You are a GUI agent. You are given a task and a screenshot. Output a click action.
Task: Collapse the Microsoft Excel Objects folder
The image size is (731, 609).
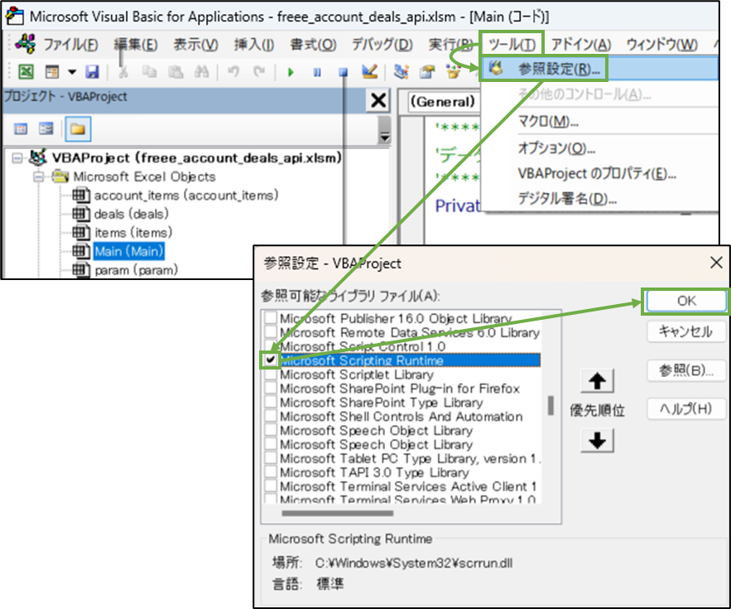coord(38,176)
